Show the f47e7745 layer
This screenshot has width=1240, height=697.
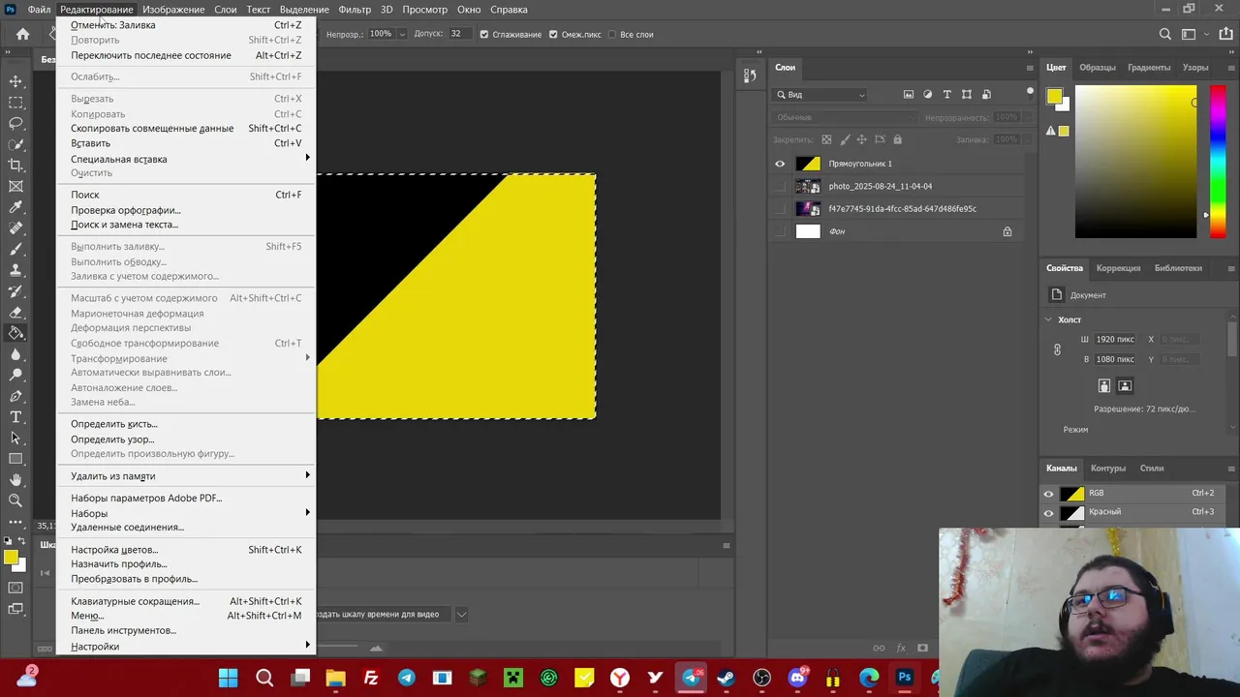pyautogui.click(x=780, y=208)
